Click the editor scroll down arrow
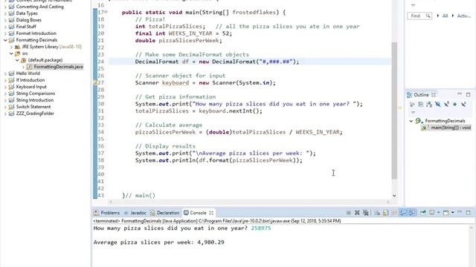 [394, 196]
